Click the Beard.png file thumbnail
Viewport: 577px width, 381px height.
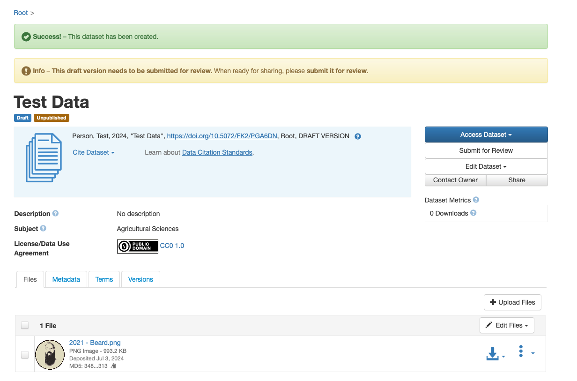click(50, 355)
